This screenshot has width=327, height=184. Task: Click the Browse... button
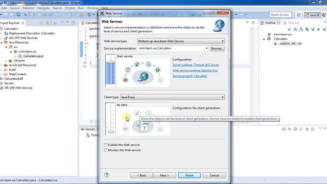point(217,48)
